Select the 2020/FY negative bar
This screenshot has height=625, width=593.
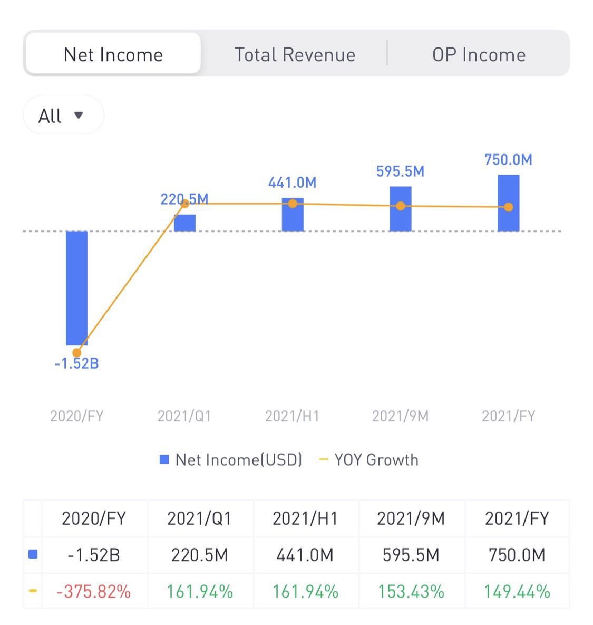76,288
